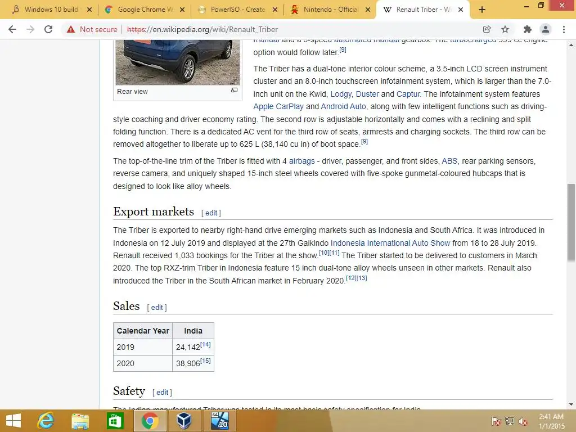Open a new browser tab
This screenshot has height=432, width=576.
[x=482, y=10]
